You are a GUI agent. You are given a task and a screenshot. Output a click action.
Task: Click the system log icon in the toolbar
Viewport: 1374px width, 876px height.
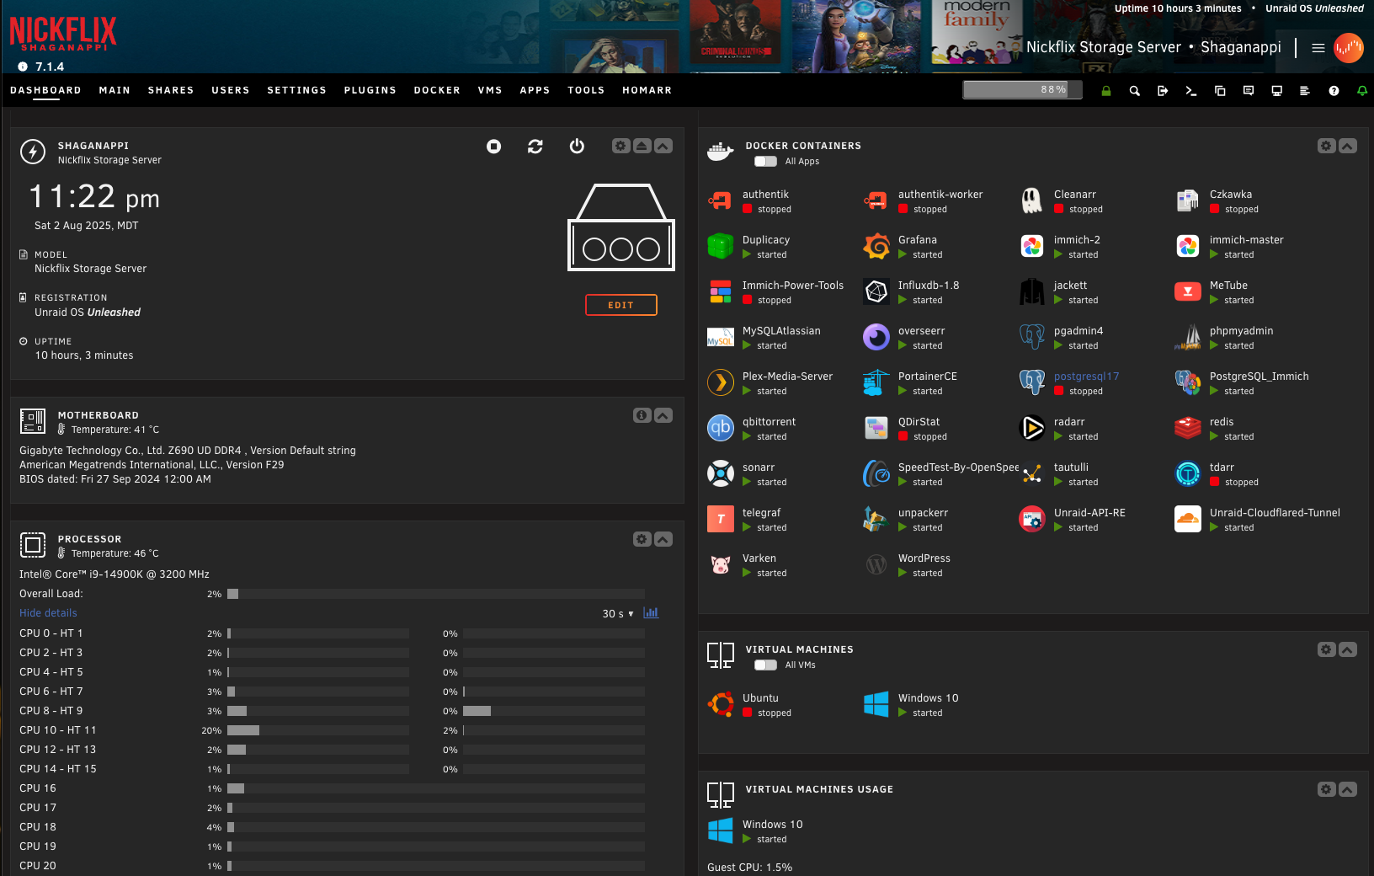tap(1305, 91)
